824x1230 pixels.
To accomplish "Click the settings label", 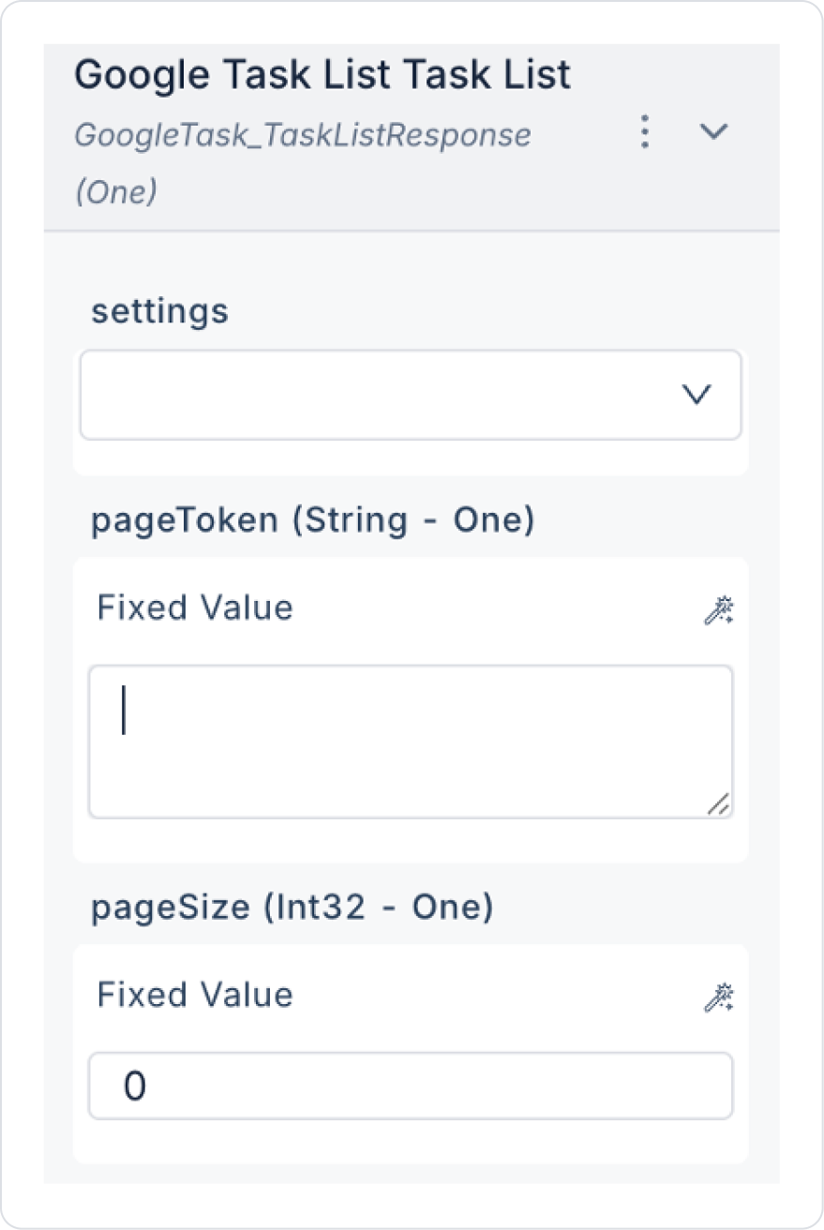I will (x=159, y=311).
